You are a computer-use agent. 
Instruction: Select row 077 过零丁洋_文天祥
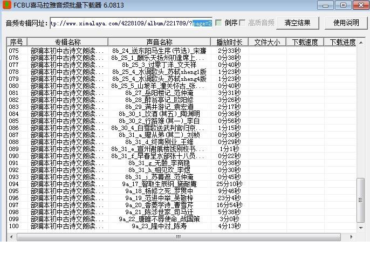[x=181, y=65]
